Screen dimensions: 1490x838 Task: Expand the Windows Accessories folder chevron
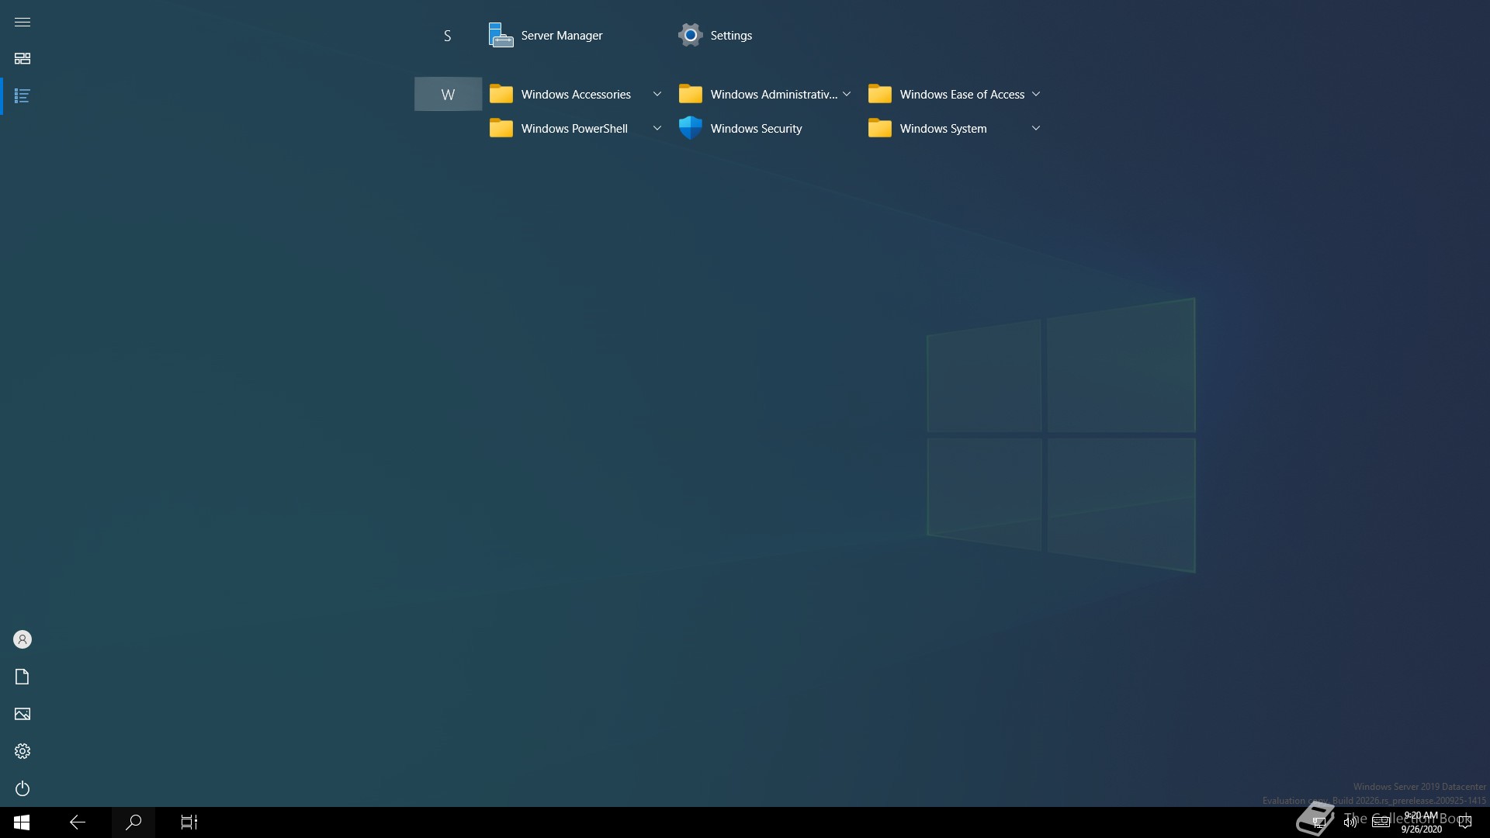657,94
